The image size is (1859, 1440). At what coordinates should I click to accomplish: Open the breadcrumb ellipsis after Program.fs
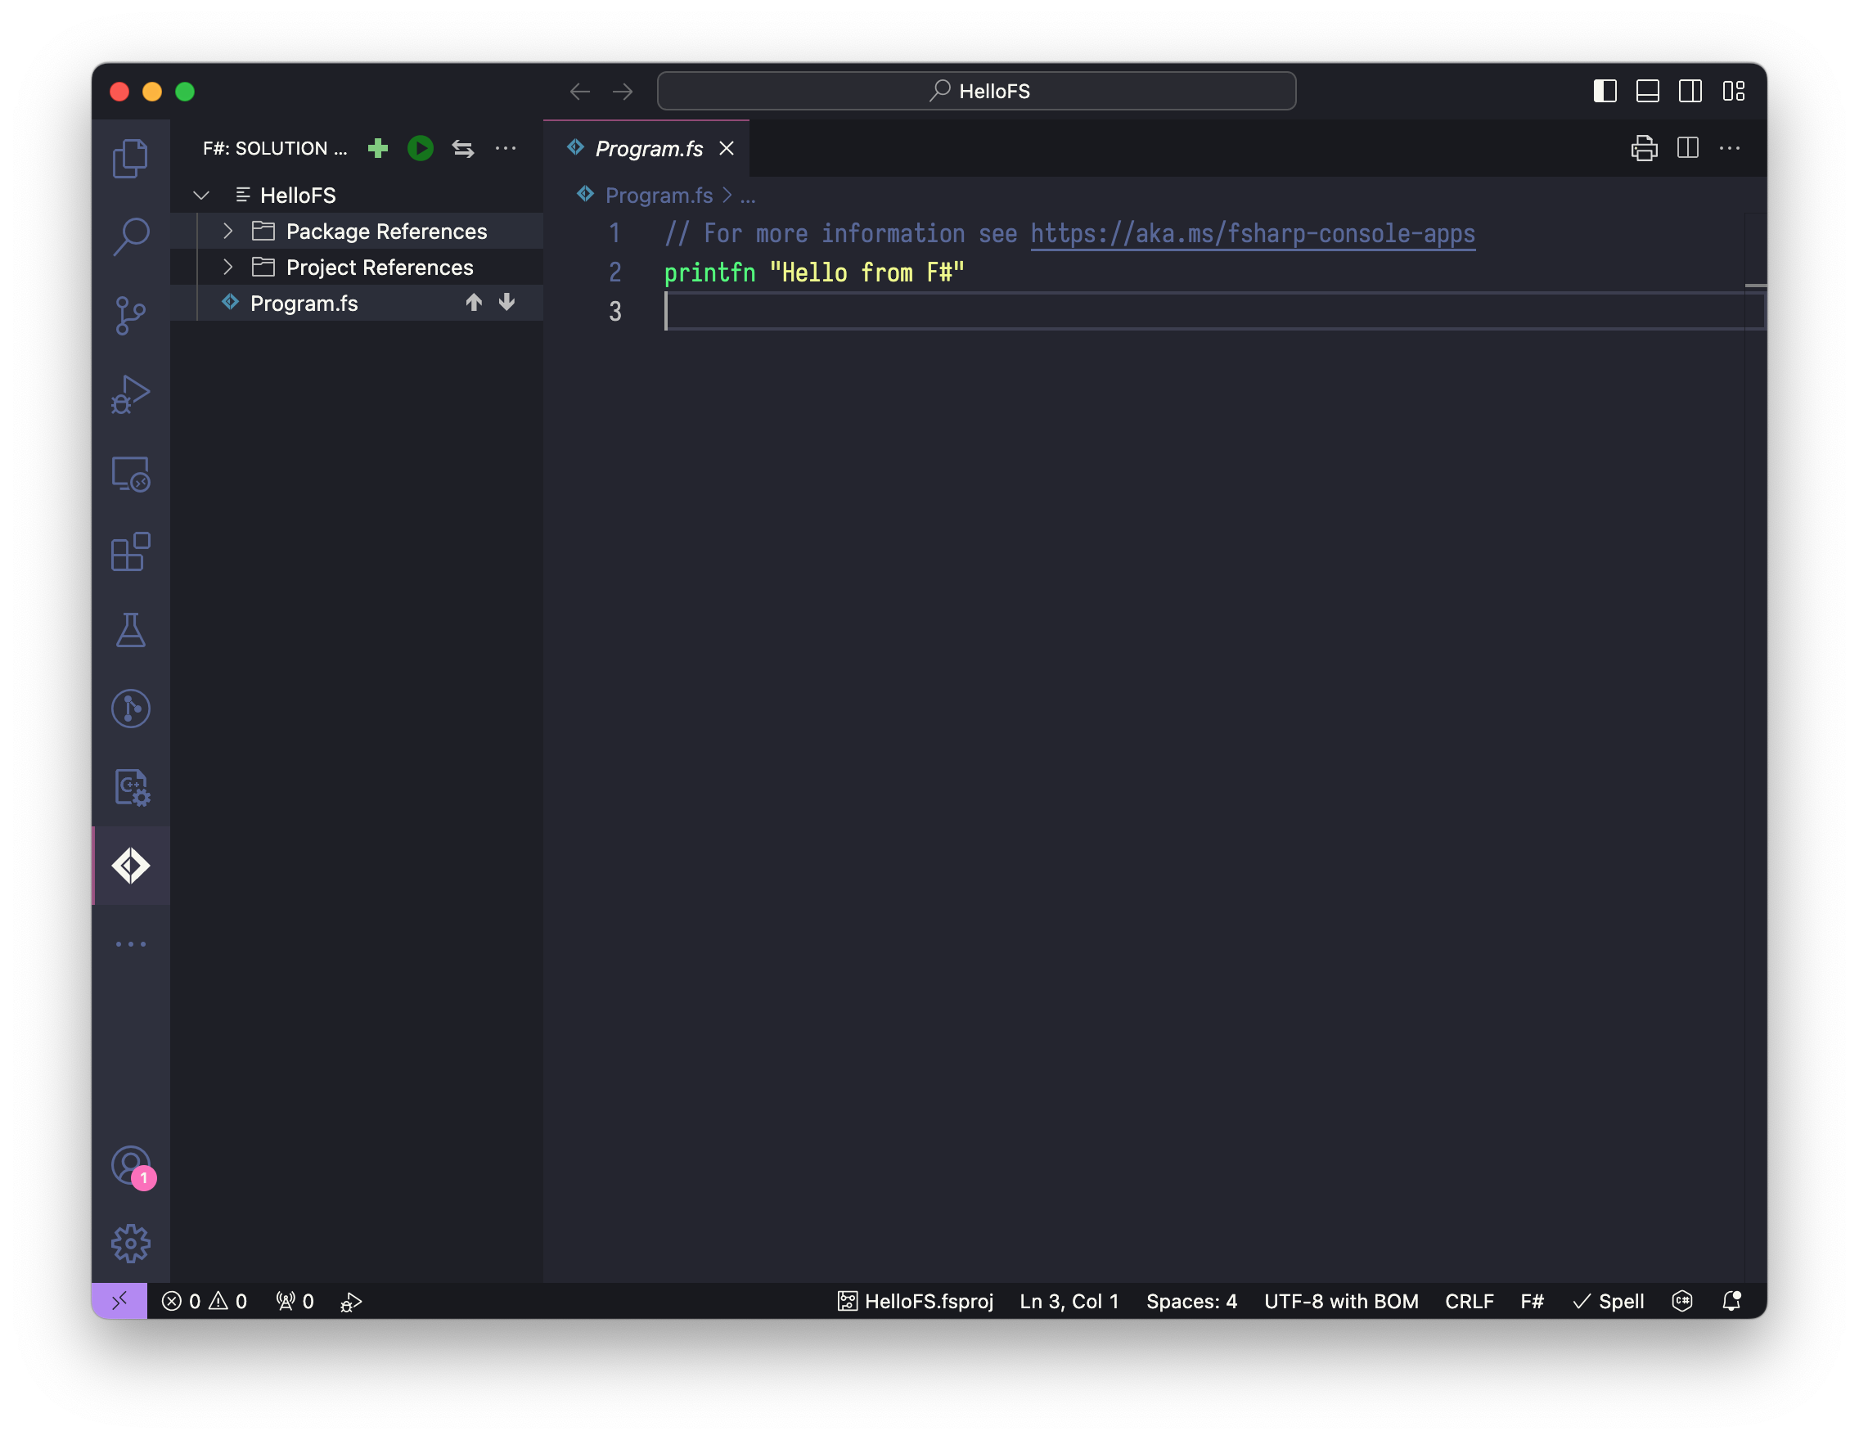pyautogui.click(x=747, y=195)
